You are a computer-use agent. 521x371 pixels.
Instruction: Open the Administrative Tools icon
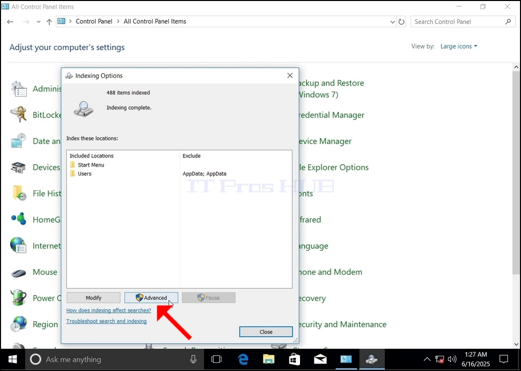click(x=19, y=89)
